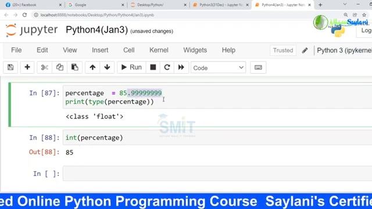Click the share page icon
The width and height of the screenshot is (372, 209).
(x=355, y=15)
